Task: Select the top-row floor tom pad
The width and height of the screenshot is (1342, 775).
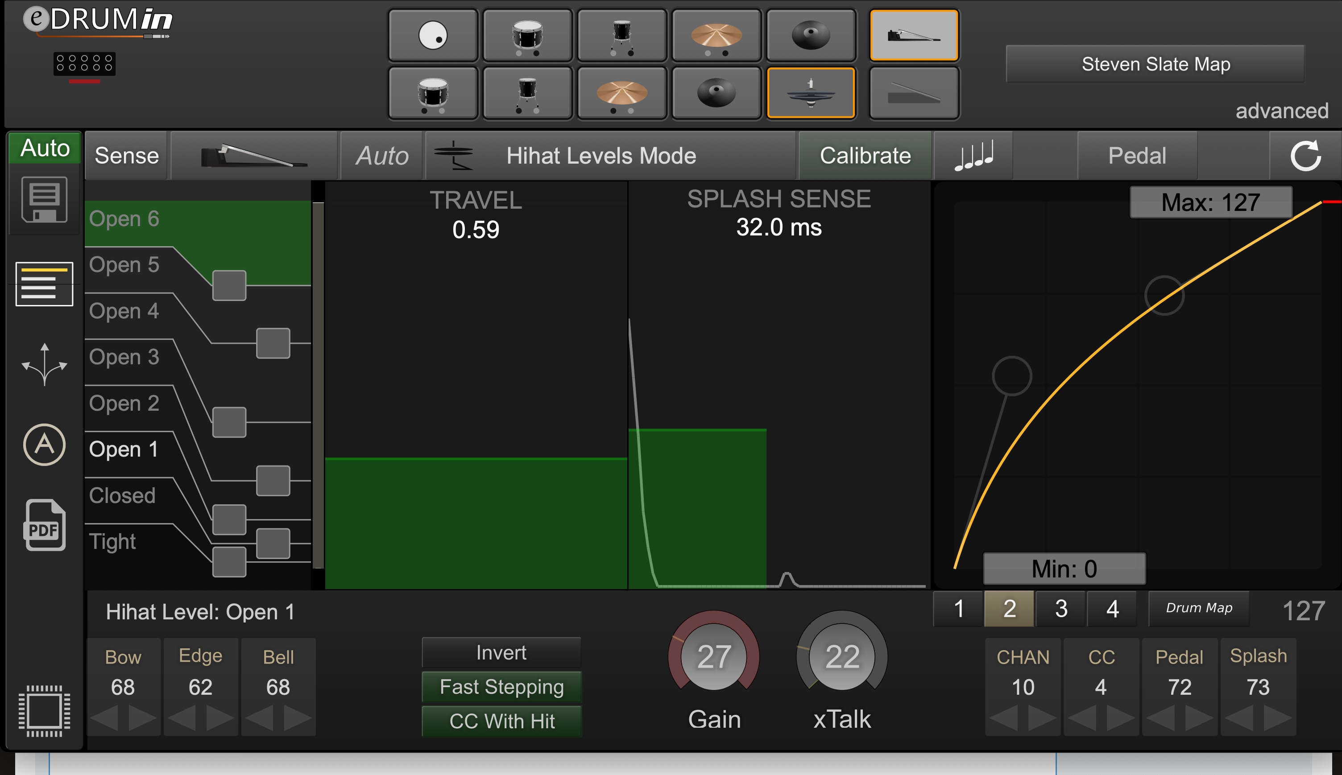Action: (621, 35)
